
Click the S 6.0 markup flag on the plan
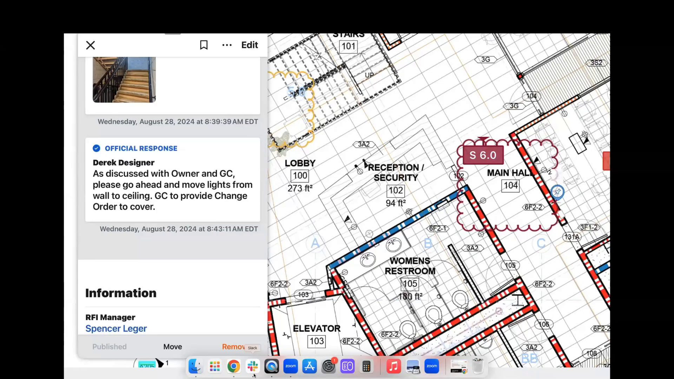point(483,155)
